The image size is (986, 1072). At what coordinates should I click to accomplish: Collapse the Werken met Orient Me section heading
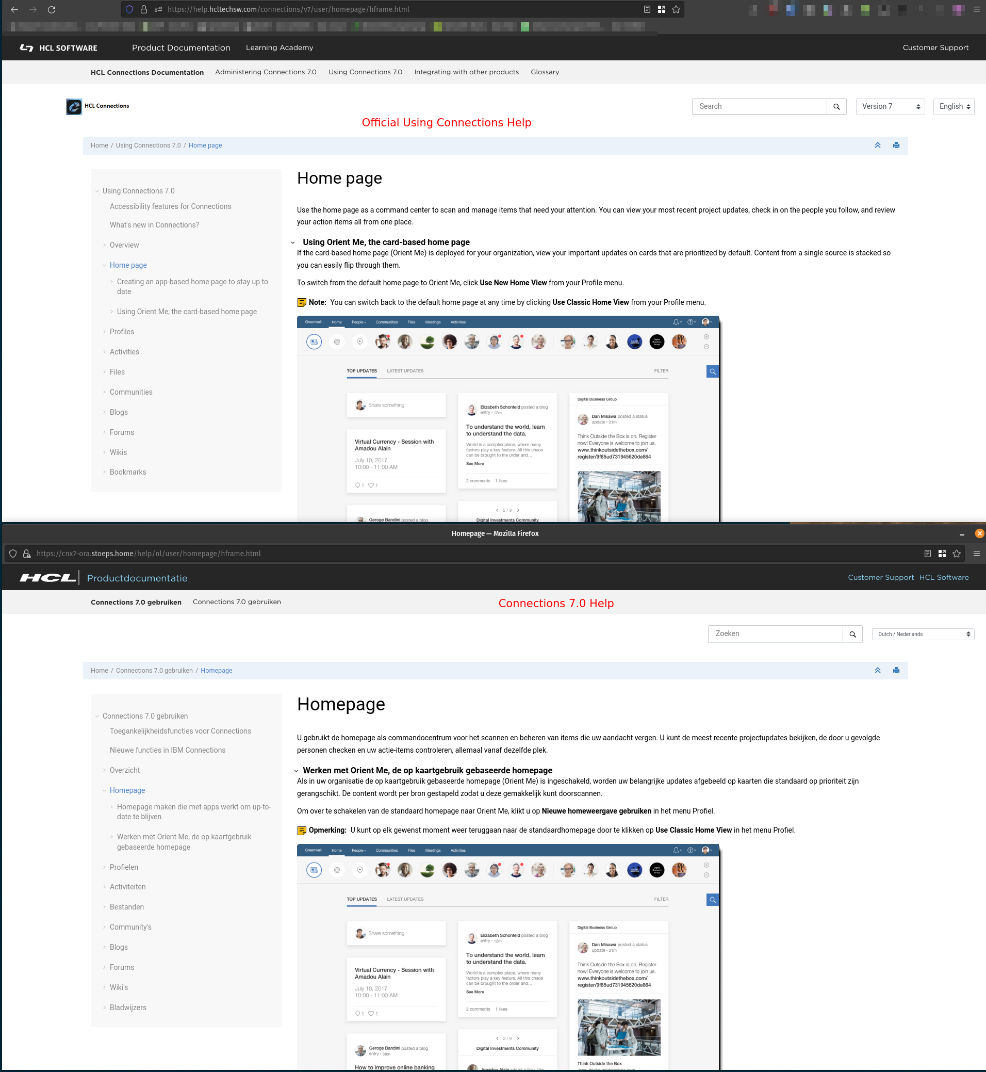pos(296,771)
